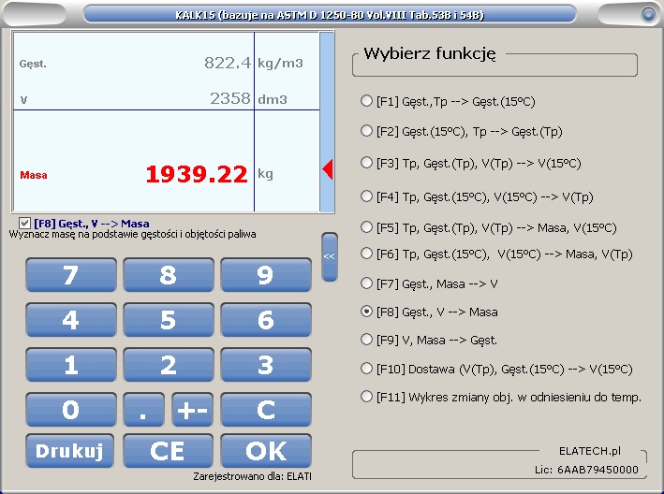Tap the 9 key on the keypad
The image size is (664, 494).
266,275
